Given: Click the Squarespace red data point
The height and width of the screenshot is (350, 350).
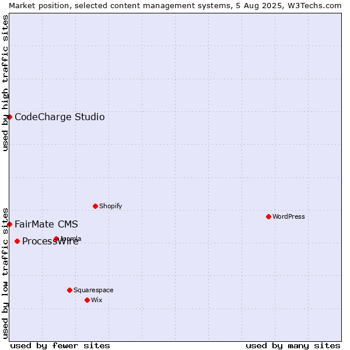Looking at the screenshot, I should 69,290.
